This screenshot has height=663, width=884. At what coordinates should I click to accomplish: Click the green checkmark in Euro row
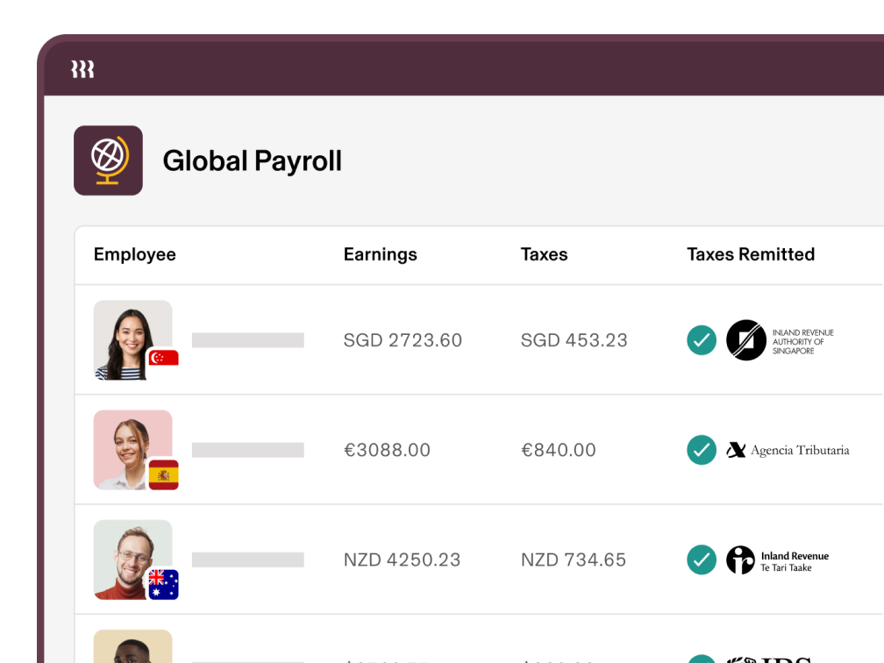702,450
